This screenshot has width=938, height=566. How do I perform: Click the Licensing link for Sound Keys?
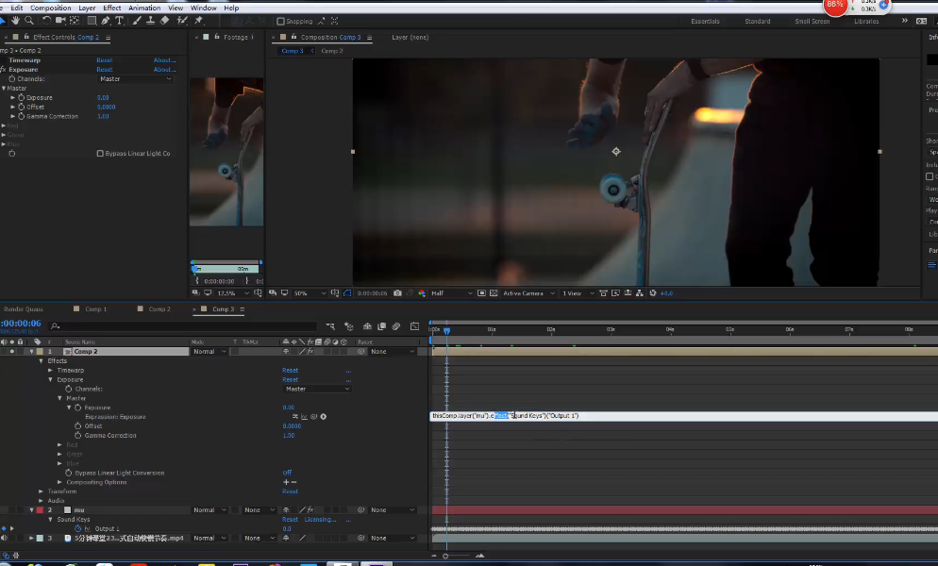point(320,520)
